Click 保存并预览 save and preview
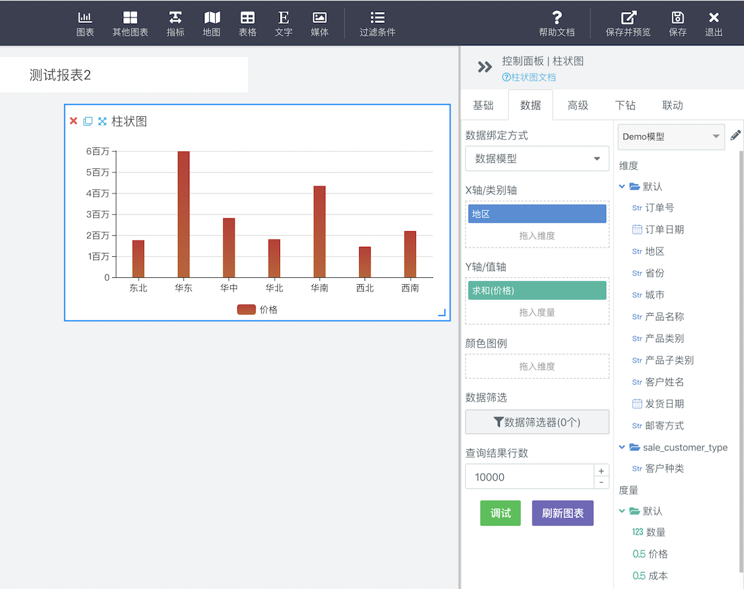This screenshot has width=744, height=589. (628, 24)
